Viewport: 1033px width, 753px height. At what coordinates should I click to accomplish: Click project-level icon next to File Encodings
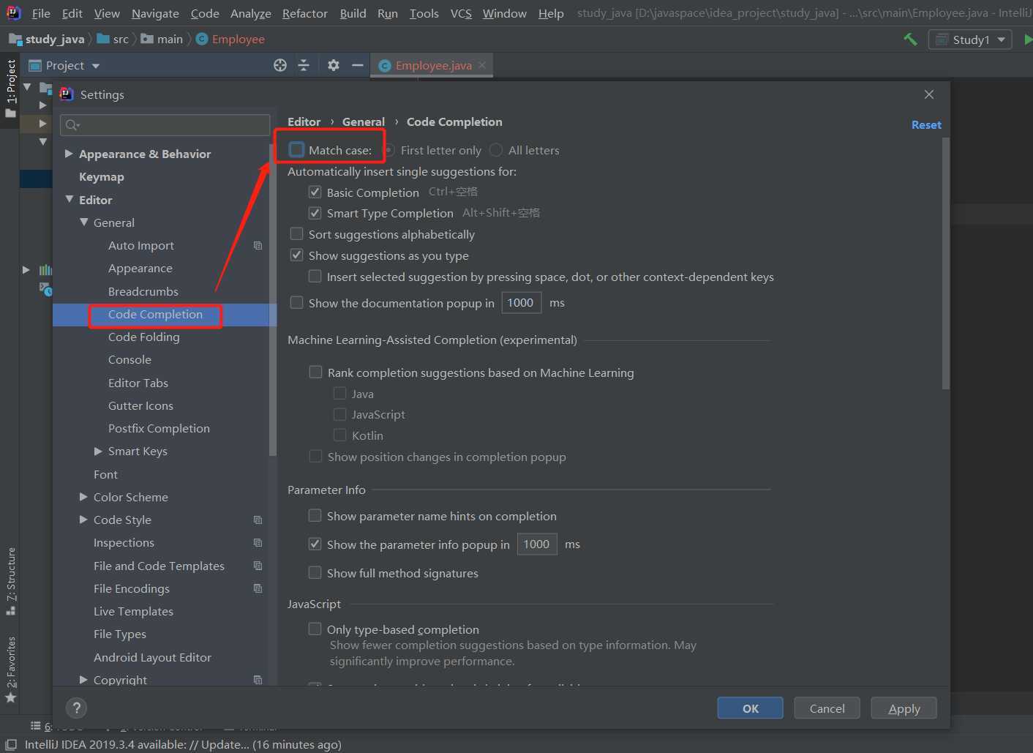coord(258,588)
